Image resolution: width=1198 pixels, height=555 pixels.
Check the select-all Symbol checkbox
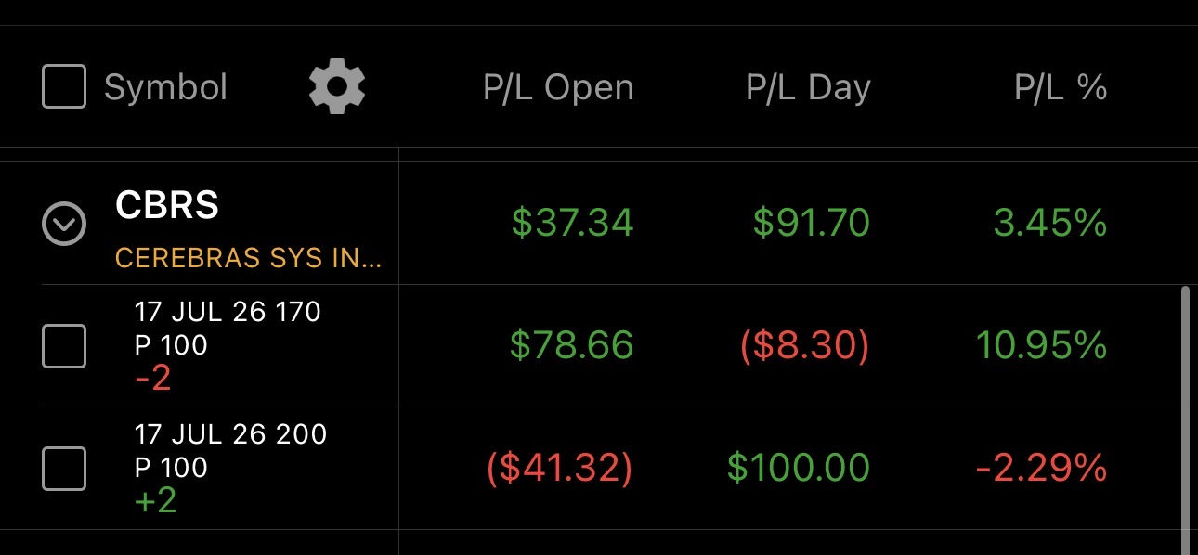64,86
